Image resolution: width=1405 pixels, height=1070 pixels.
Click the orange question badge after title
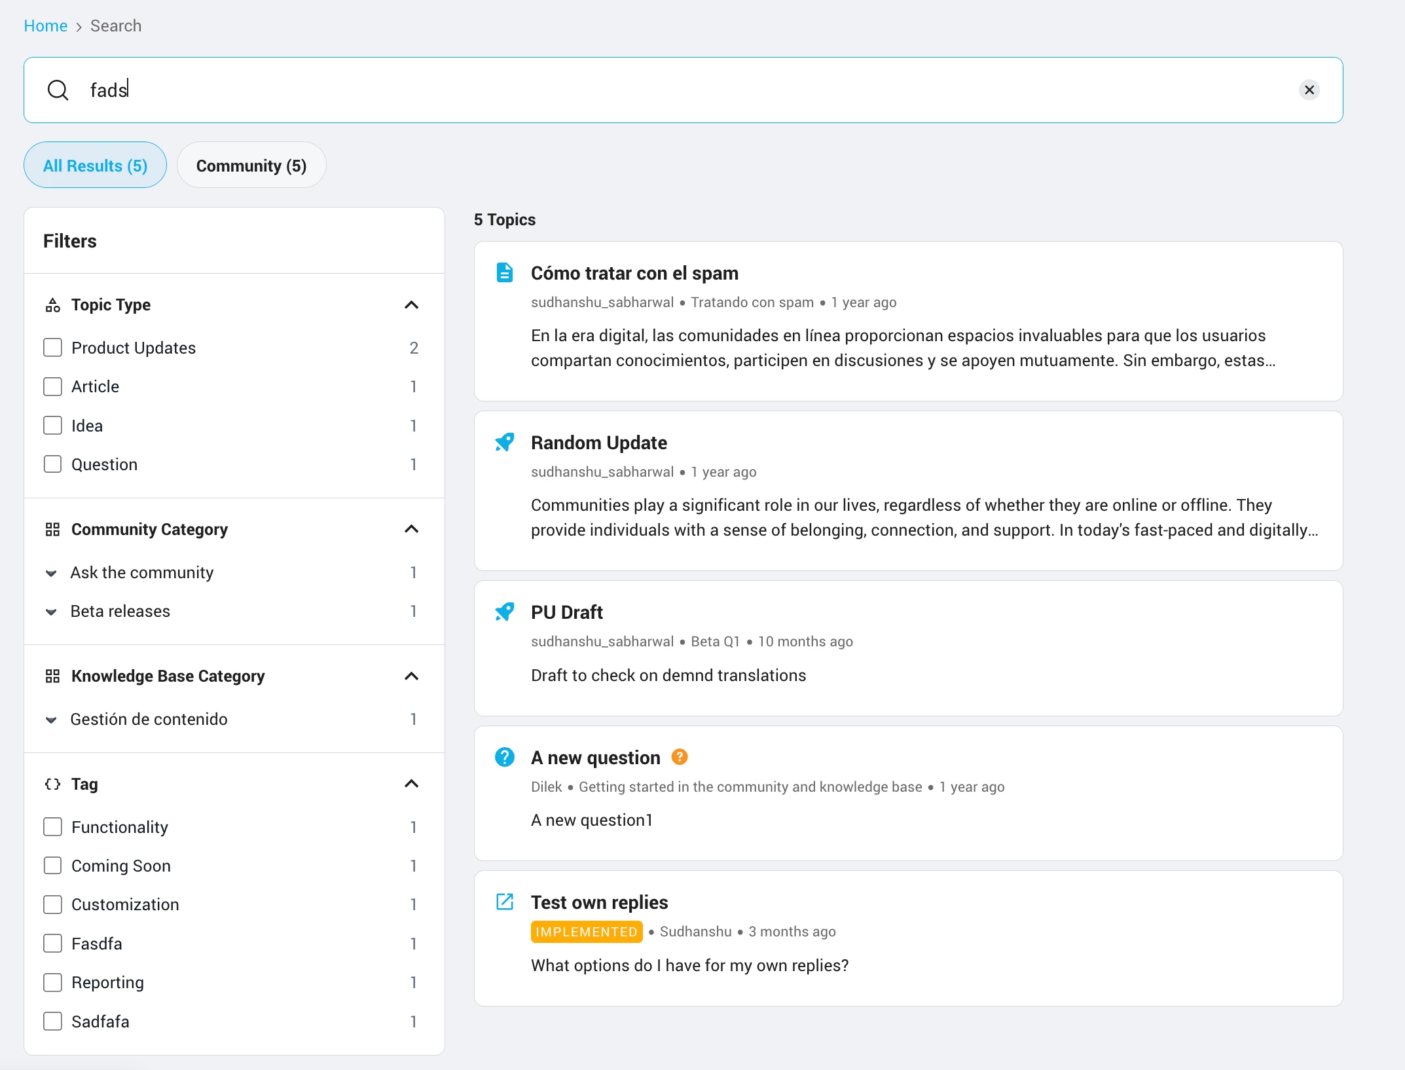(680, 757)
